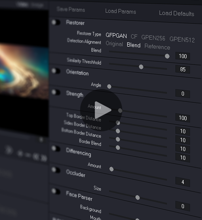Select the GFPGAN restorer type
This screenshot has width=202, height=220.
(x=116, y=35)
